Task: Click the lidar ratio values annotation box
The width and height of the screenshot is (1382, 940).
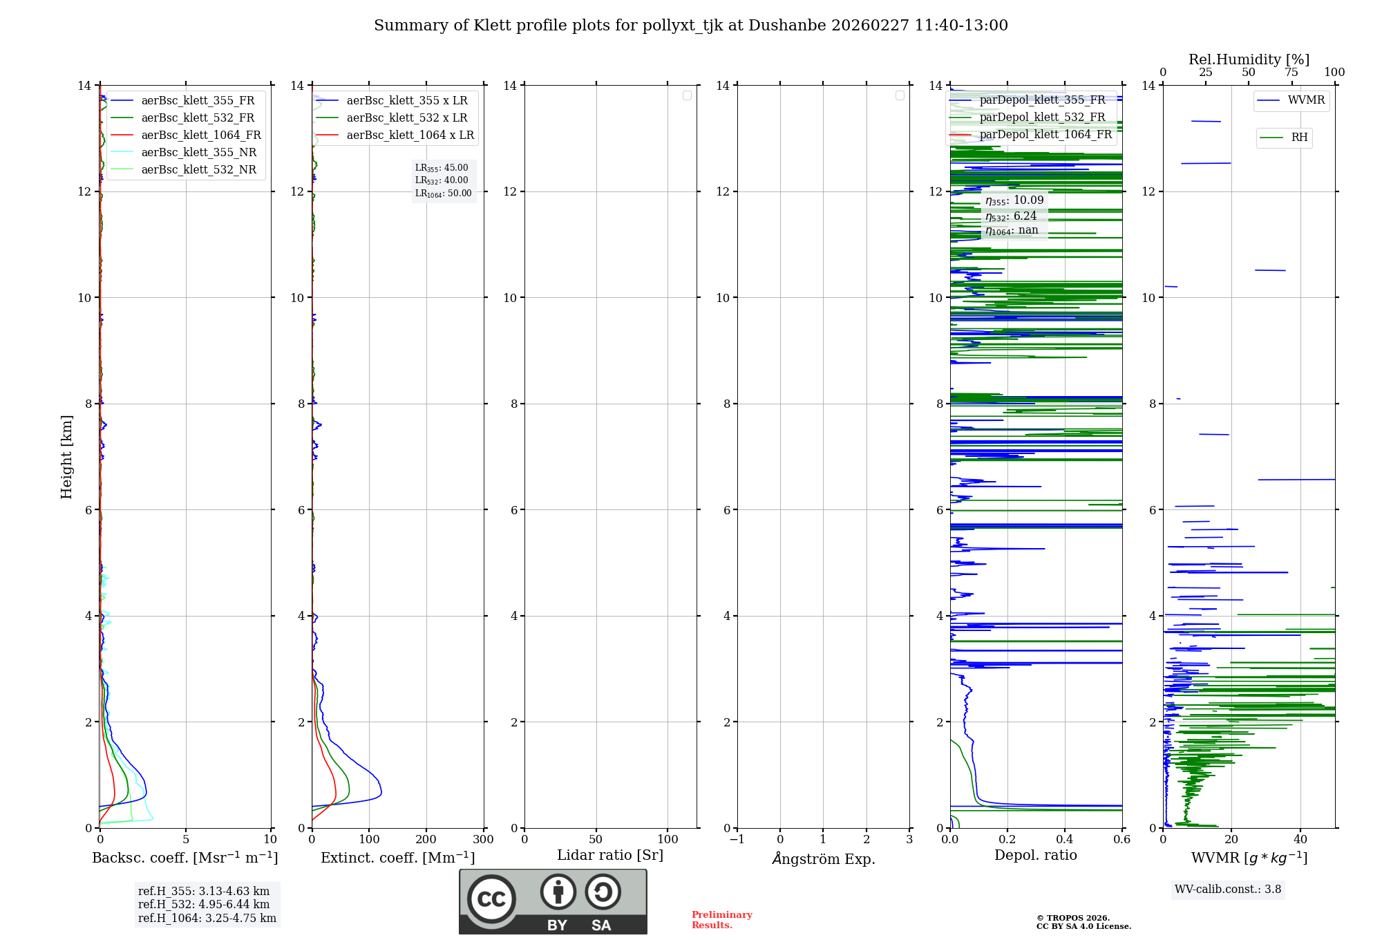Action: [x=444, y=180]
